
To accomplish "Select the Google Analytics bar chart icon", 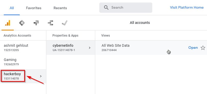I will coord(8,23).
